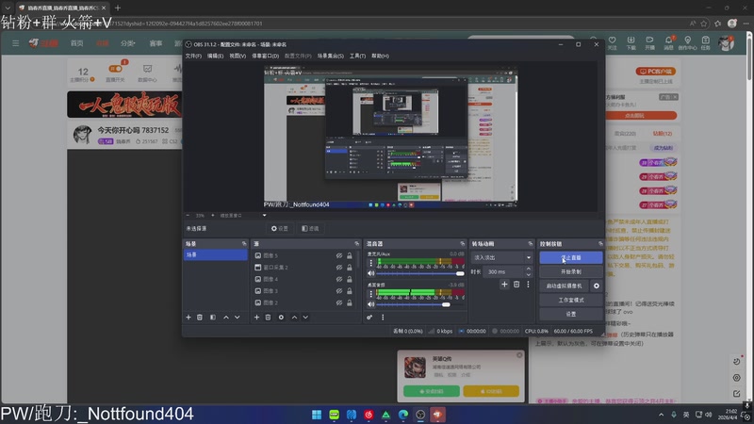Open transition properties three-dot menu
This screenshot has height=424, width=754.
click(528, 285)
